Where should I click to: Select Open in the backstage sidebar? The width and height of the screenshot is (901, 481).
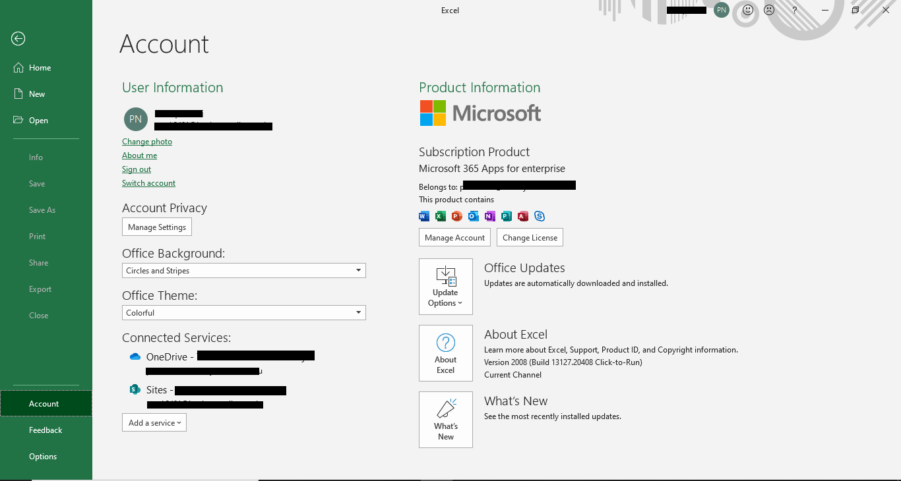click(46, 121)
